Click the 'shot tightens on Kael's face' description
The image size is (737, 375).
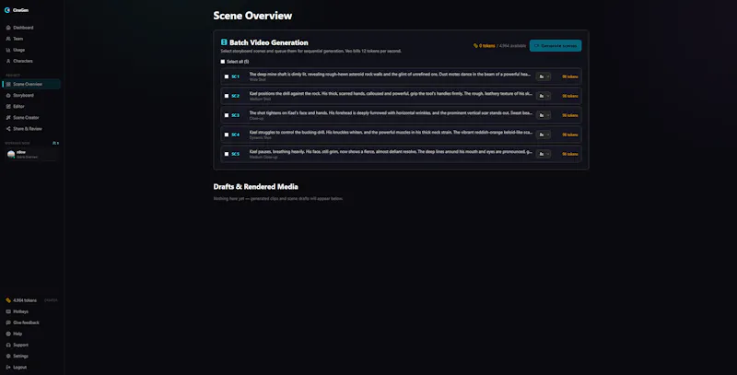pyautogui.click(x=391, y=112)
